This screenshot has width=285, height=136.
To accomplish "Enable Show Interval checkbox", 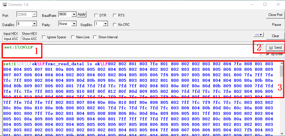I will [x=95, y=37].
